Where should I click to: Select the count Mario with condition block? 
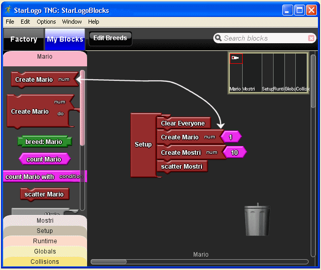45,176
